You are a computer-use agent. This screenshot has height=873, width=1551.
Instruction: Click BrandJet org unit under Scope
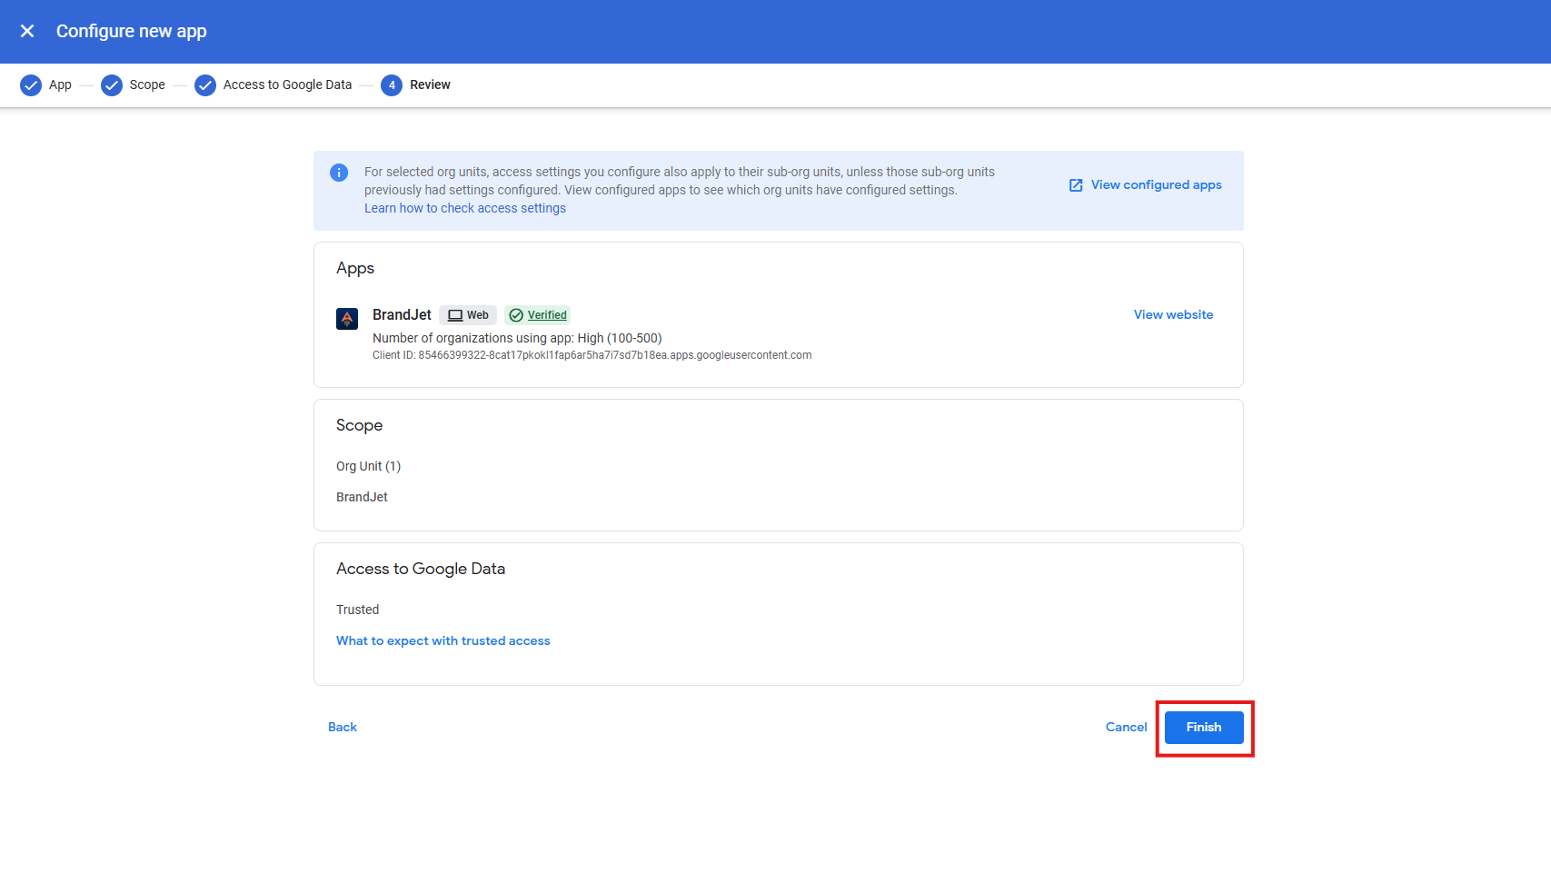click(x=362, y=497)
